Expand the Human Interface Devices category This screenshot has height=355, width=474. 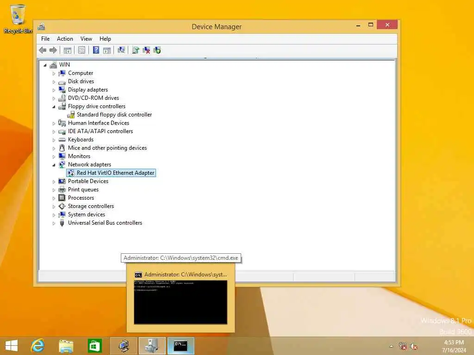54,123
